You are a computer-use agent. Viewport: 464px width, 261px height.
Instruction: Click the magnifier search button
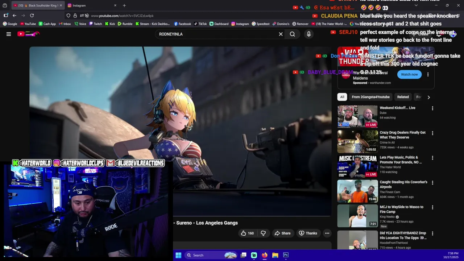point(293,34)
